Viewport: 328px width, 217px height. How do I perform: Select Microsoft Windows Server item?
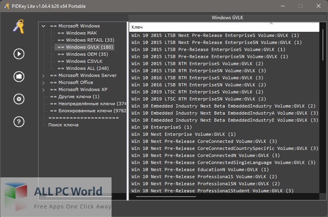click(x=83, y=75)
